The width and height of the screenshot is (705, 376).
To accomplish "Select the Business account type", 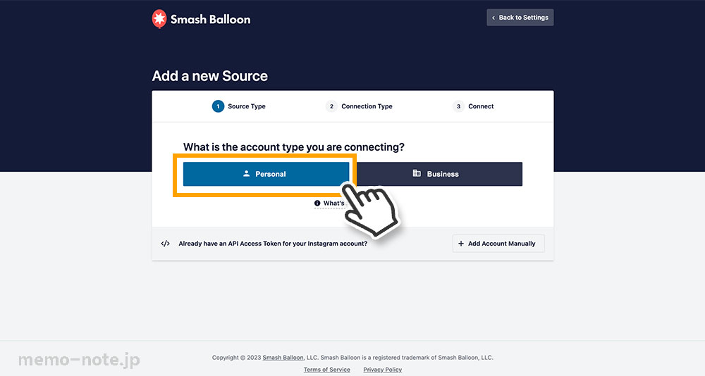I will coord(440,174).
